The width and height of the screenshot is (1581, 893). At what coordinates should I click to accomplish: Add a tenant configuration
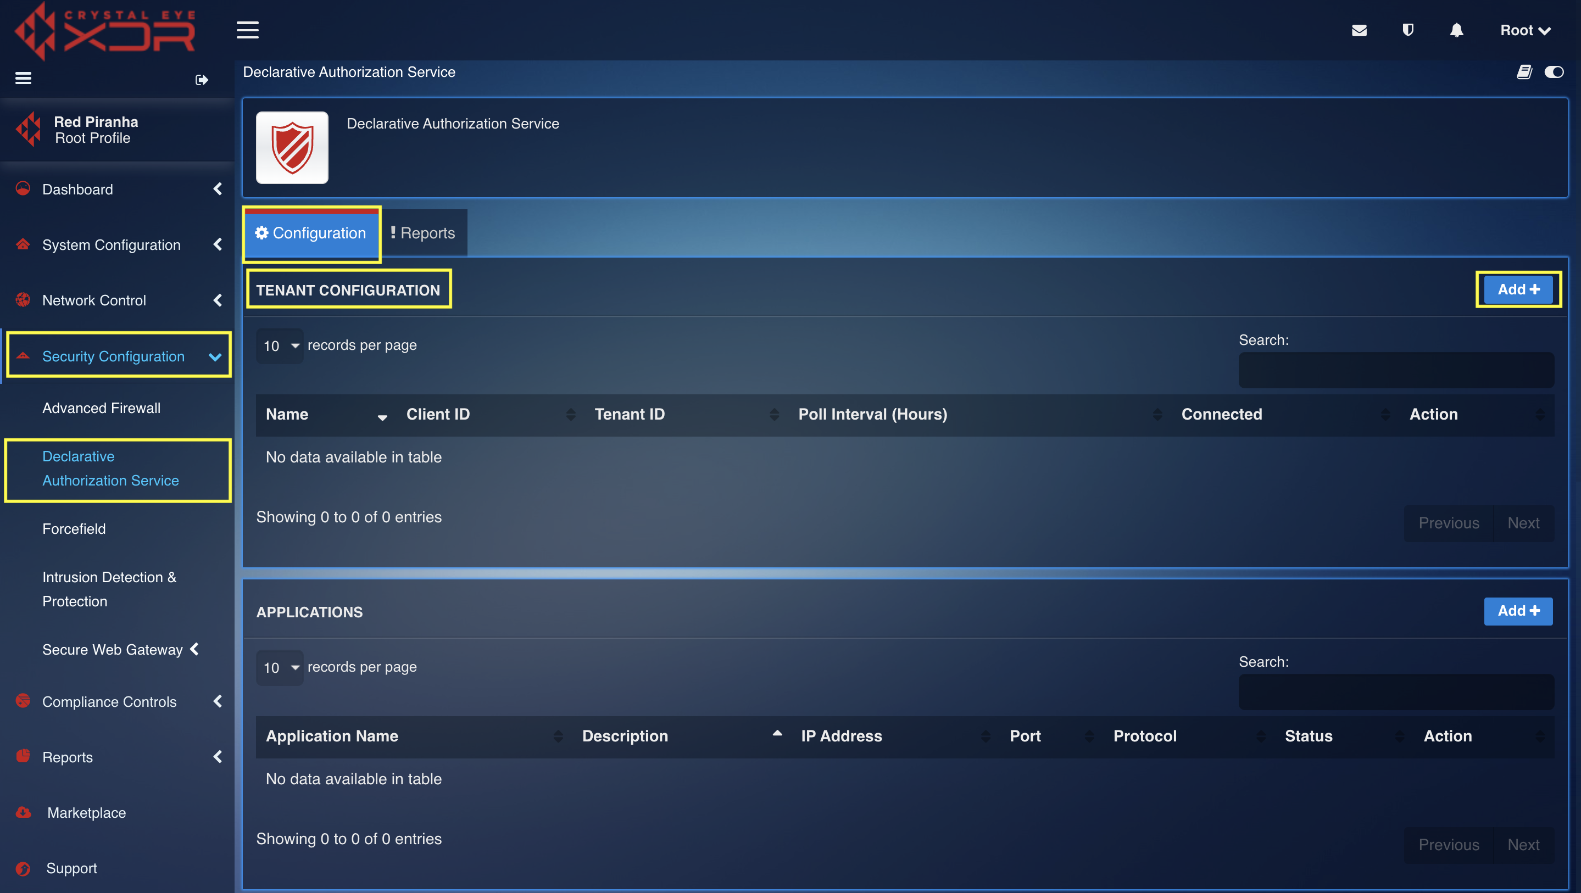pyautogui.click(x=1518, y=289)
